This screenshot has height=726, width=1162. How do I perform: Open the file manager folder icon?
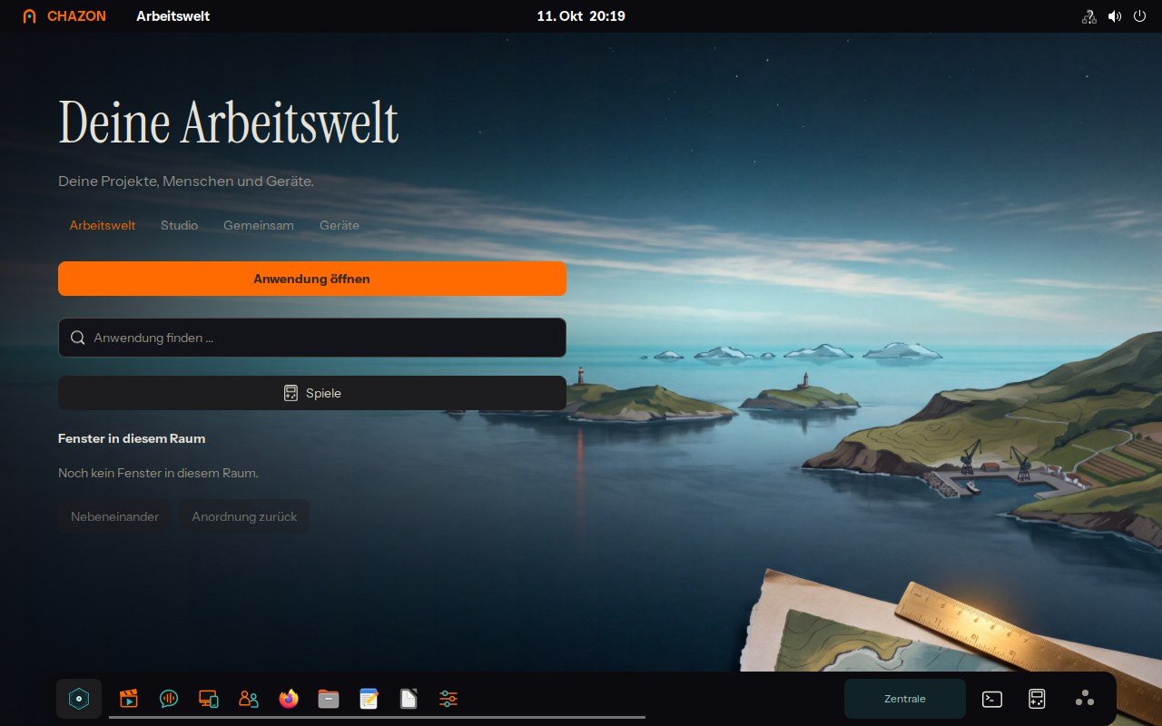(x=329, y=699)
